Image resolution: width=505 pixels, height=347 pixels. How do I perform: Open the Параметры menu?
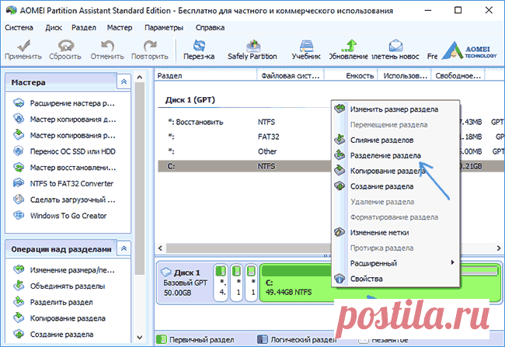[164, 28]
